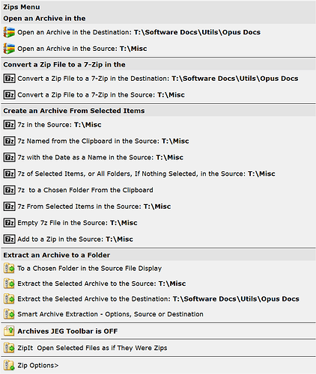Select ZipIt Open Selected Files as Zips
This screenshot has width=316, height=374.
158,348
